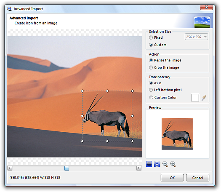Viewport: 221px width, 192px height.
Task: Click the oryx preview thumbnail
Action: pos(177,134)
